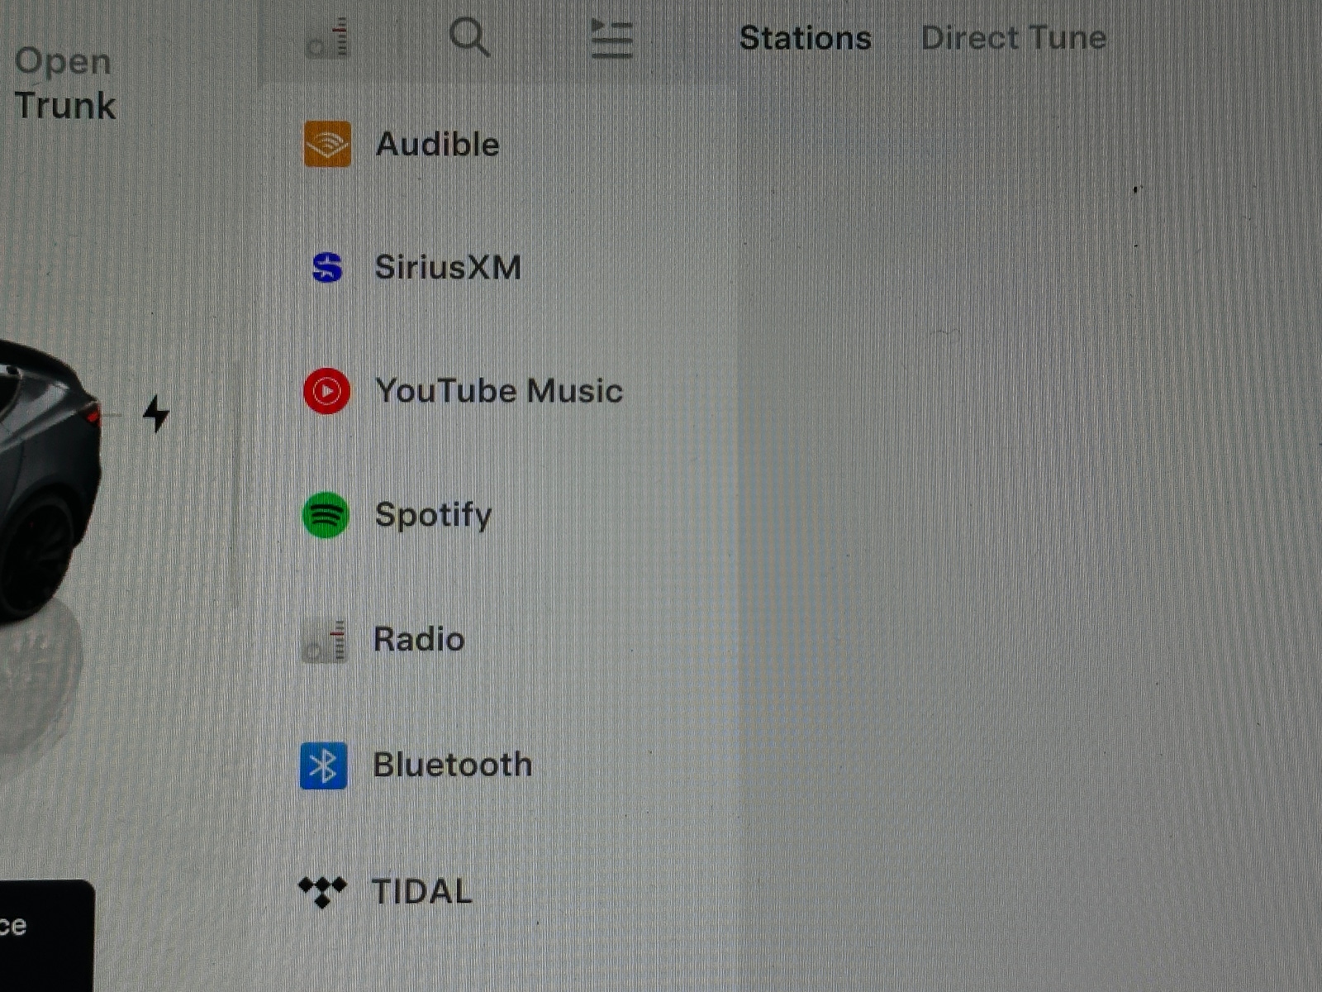
Task: Tap the black TIDAL logo icon
Action: click(322, 891)
